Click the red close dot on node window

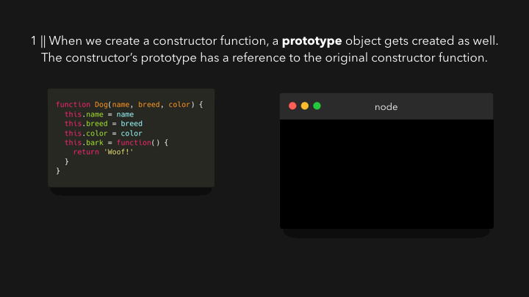[292, 106]
